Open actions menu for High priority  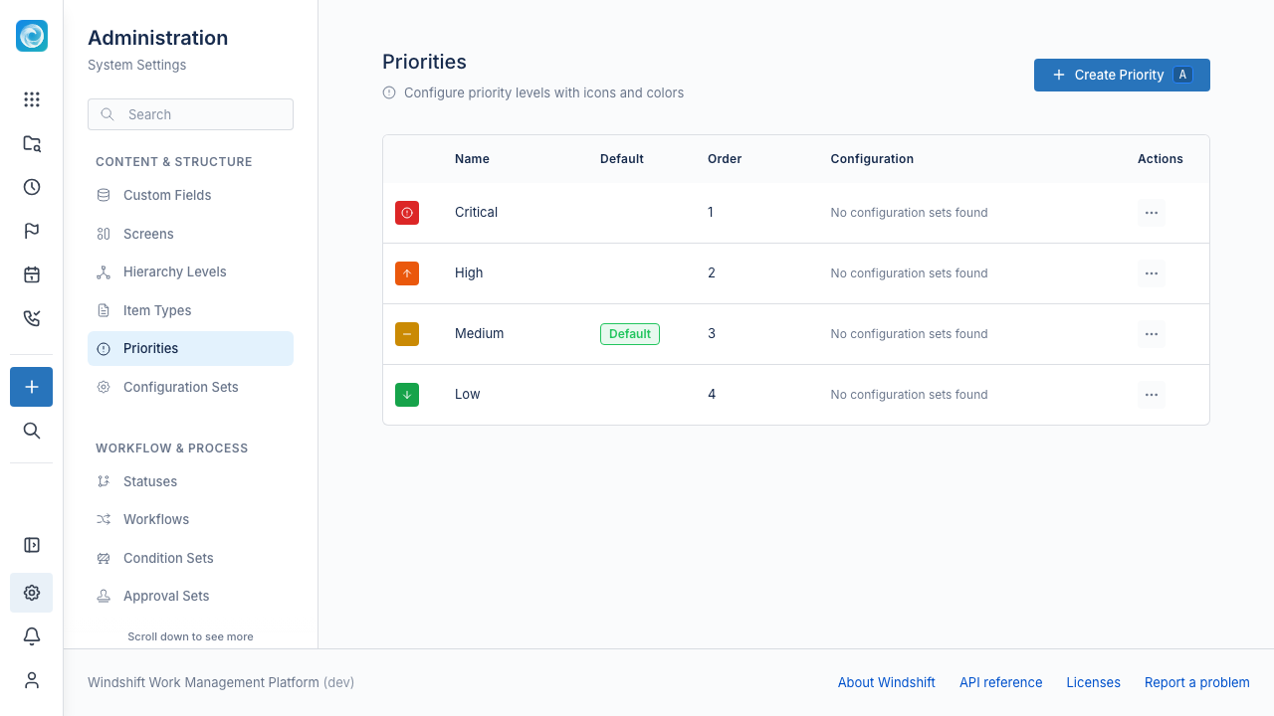[x=1152, y=273]
